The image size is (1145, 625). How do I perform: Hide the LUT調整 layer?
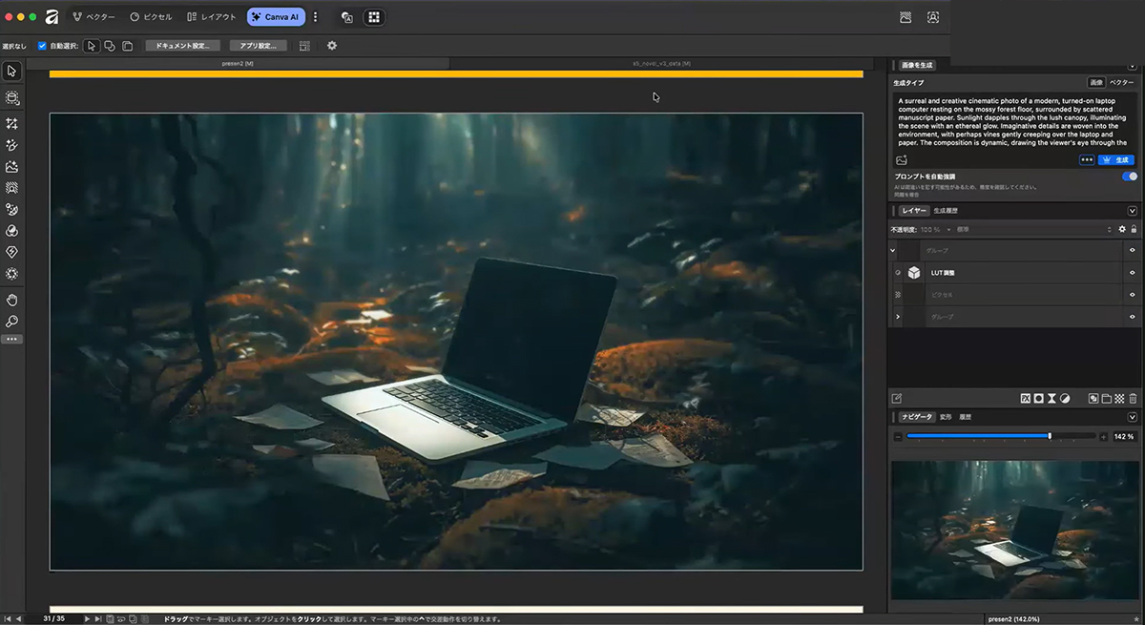click(x=1132, y=273)
